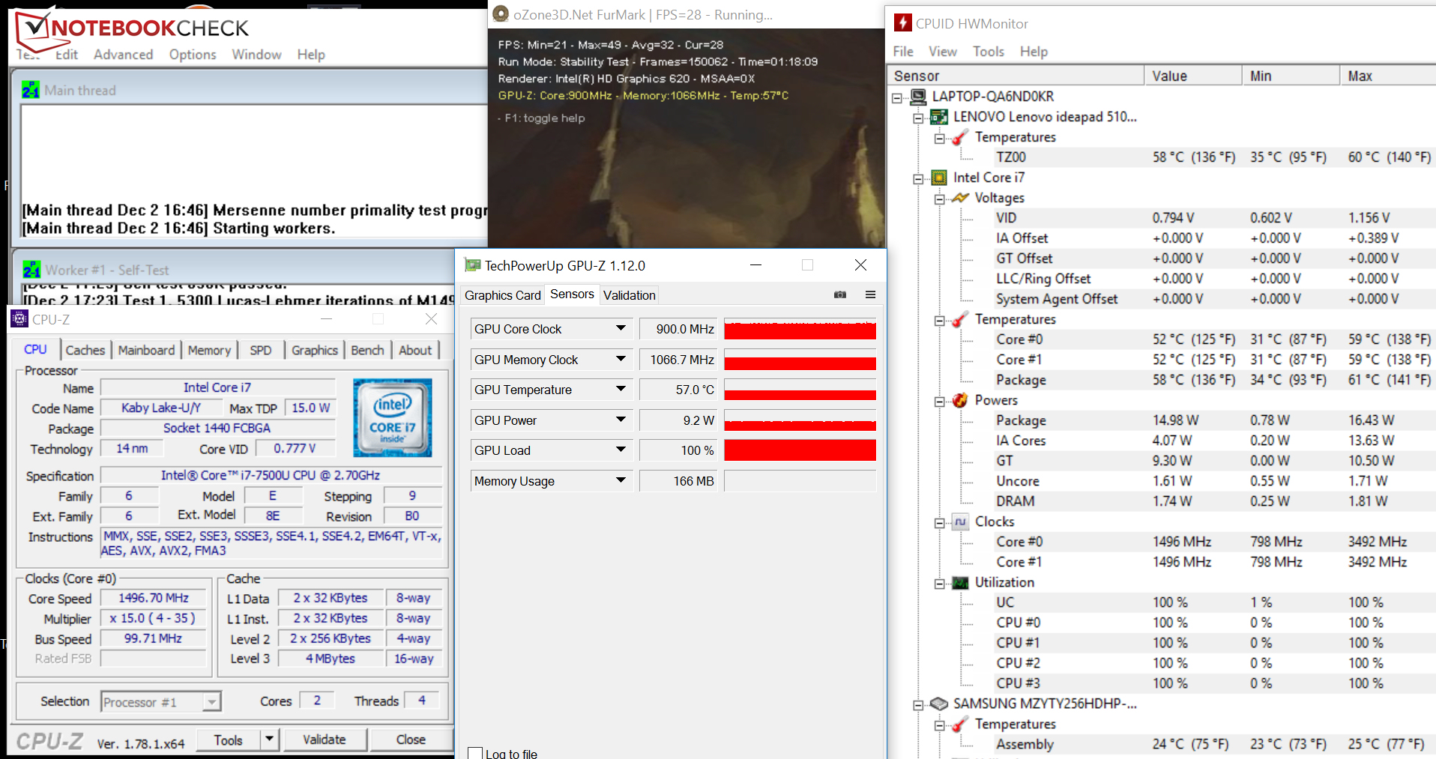
Task: Click the LENOVO motherboard icon in HWMonitor
Action: tap(939, 116)
